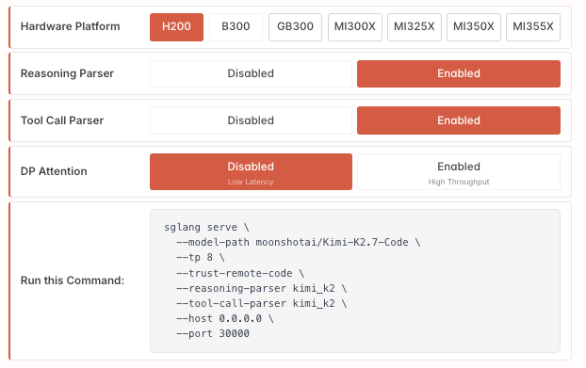Click the --reasoning-parser kimi_k2 line

pyautogui.click(x=261, y=289)
